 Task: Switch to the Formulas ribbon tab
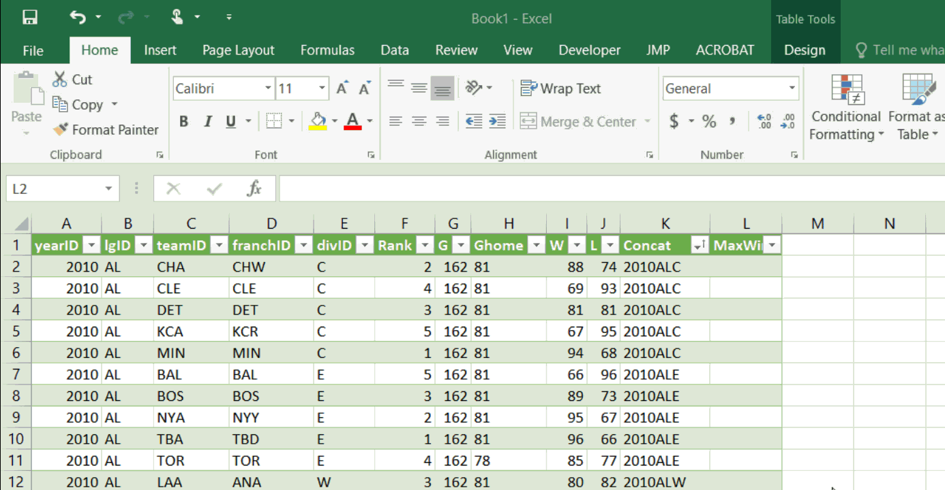327,50
